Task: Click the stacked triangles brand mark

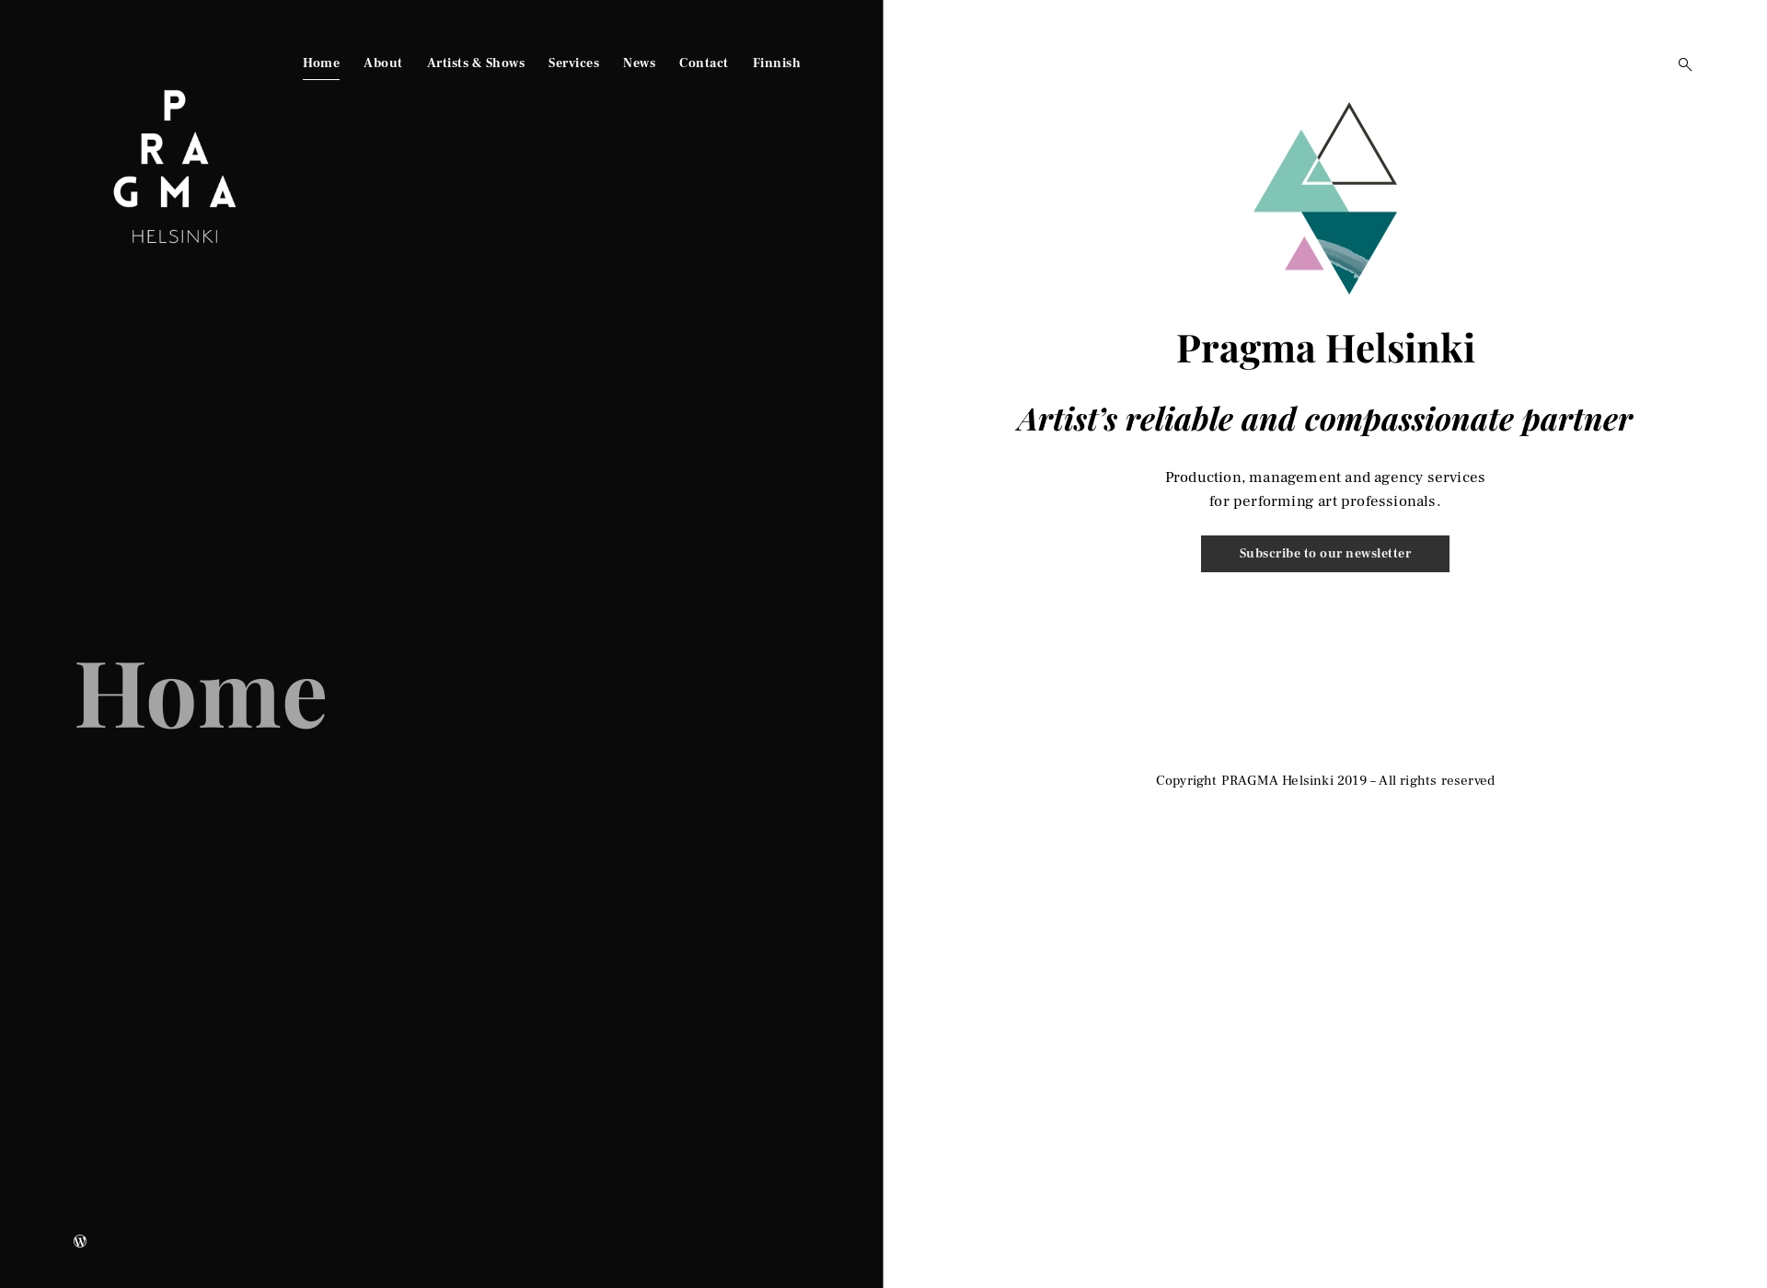Action: 1324,198
